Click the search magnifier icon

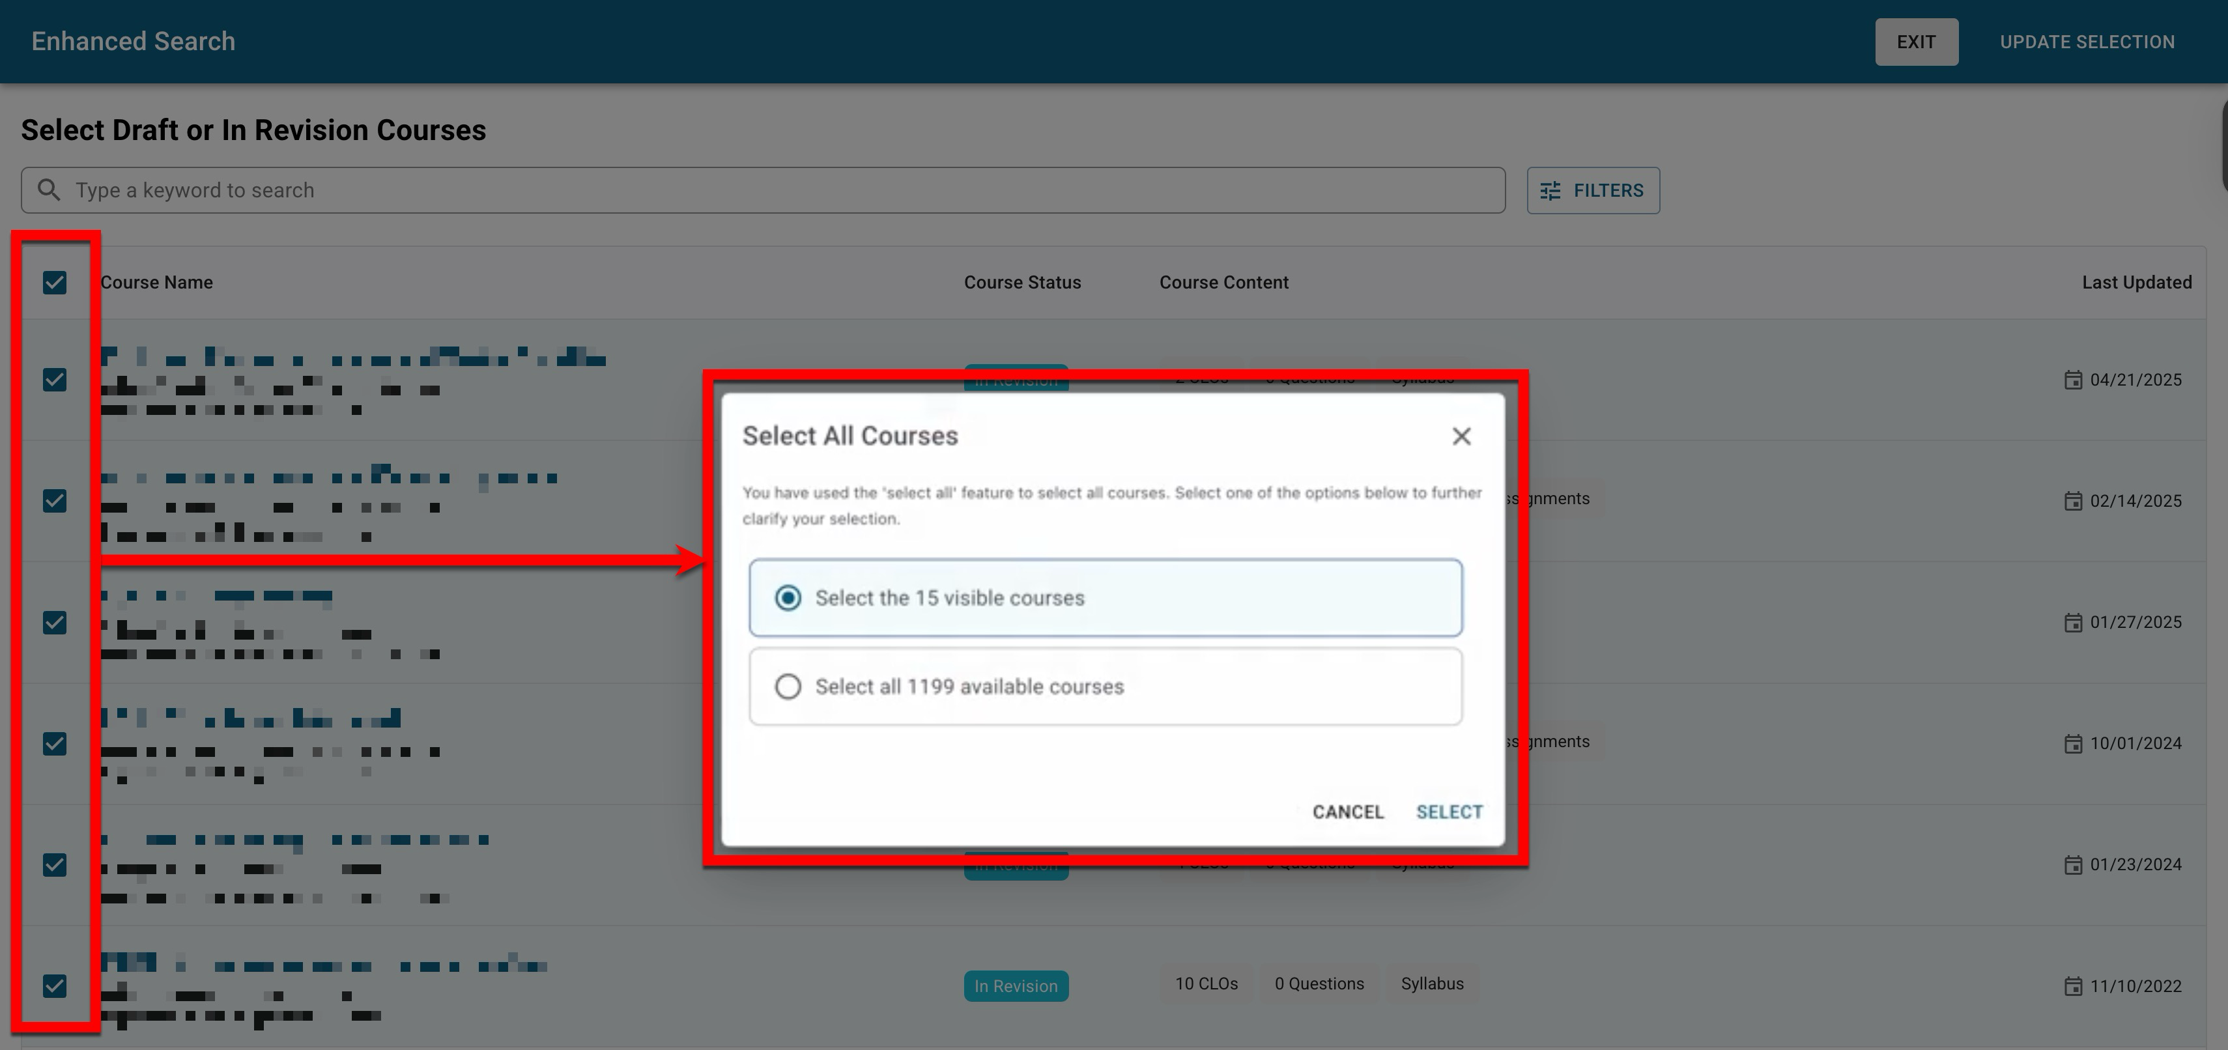(50, 190)
